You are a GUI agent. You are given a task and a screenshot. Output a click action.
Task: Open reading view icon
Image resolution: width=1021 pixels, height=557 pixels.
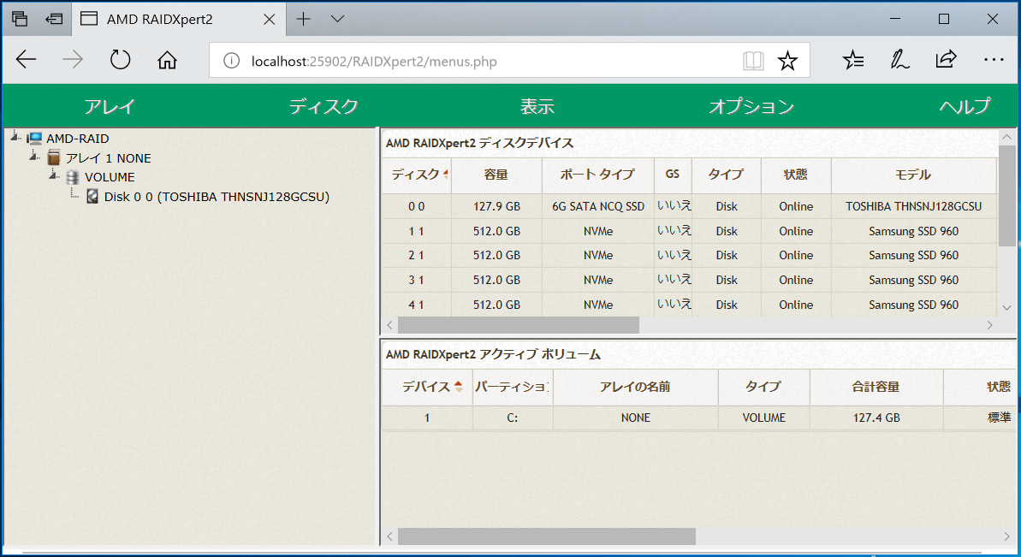point(753,61)
